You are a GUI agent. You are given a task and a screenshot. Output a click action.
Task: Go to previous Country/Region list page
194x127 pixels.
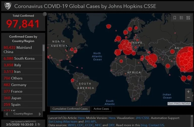click(7, 114)
